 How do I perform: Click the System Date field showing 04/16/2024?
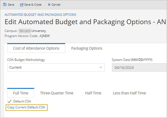pyautogui.click(x=139, y=68)
